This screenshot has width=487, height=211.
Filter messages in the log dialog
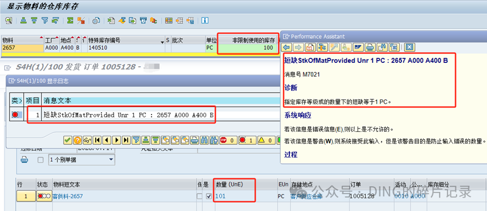(x=136, y=140)
